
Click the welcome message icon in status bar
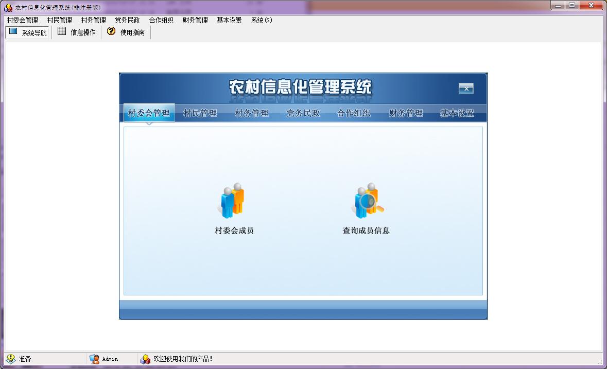tap(146, 359)
